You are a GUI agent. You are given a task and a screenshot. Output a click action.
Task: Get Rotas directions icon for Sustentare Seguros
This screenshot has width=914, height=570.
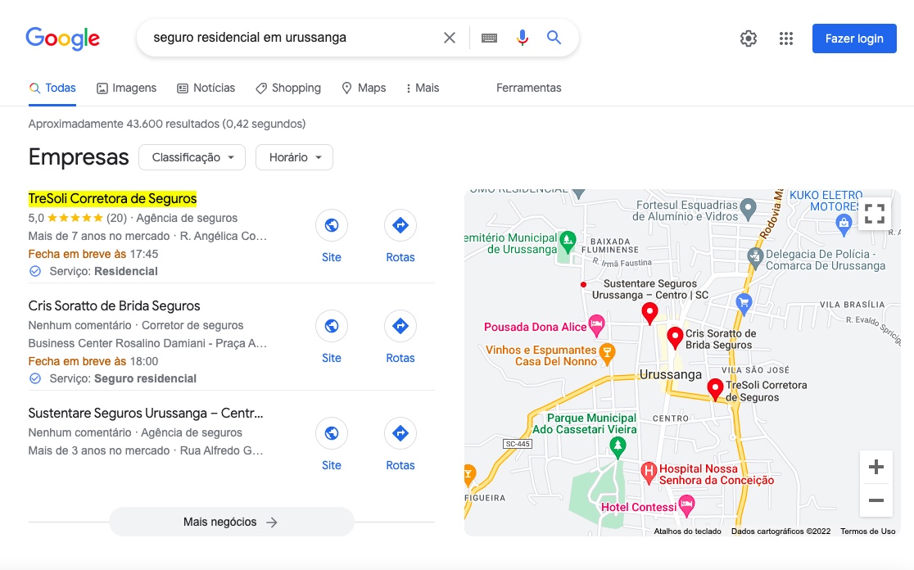point(400,433)
